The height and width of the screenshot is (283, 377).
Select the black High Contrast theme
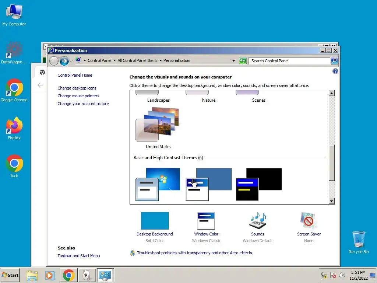tap(259, 184)
